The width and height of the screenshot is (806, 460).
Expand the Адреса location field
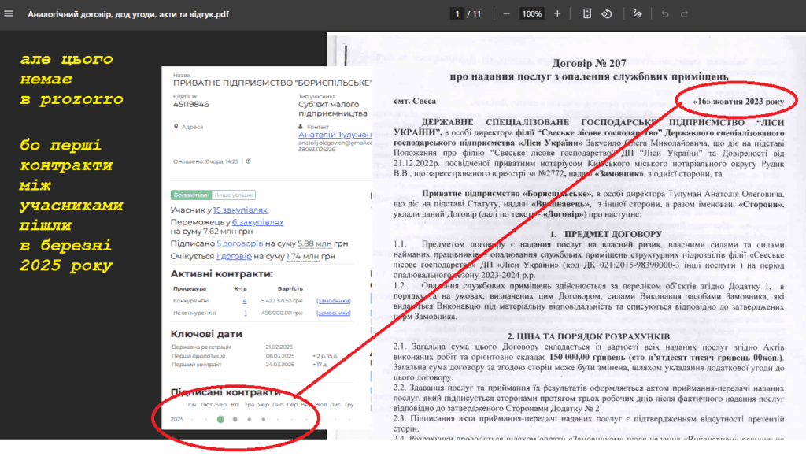pos(192,127)
